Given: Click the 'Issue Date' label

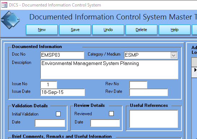Looking at the screenshot, I should point(21,91).
